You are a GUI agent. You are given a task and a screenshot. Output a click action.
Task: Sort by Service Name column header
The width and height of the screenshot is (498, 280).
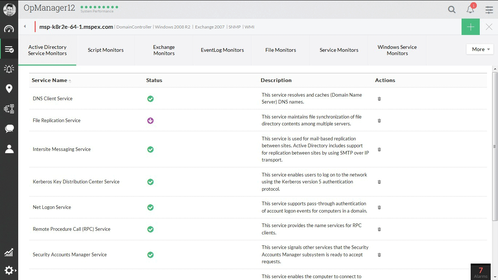50,80
